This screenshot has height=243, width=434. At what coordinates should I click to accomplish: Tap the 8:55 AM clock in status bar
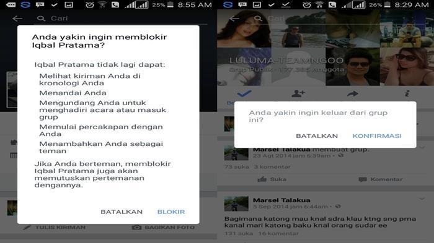(x=195, y=5)
